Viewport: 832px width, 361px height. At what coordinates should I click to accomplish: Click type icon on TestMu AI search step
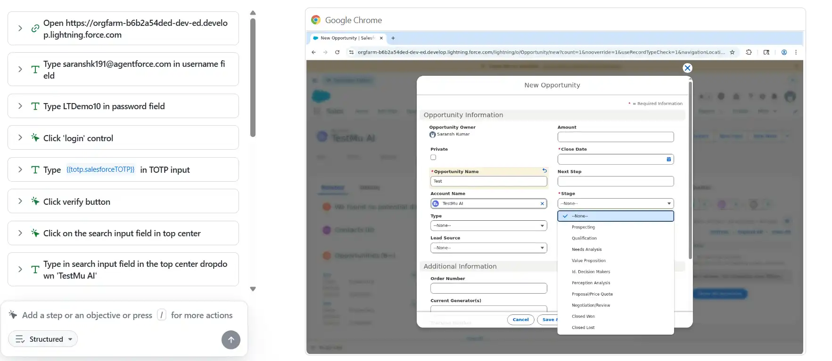point(35,270)
